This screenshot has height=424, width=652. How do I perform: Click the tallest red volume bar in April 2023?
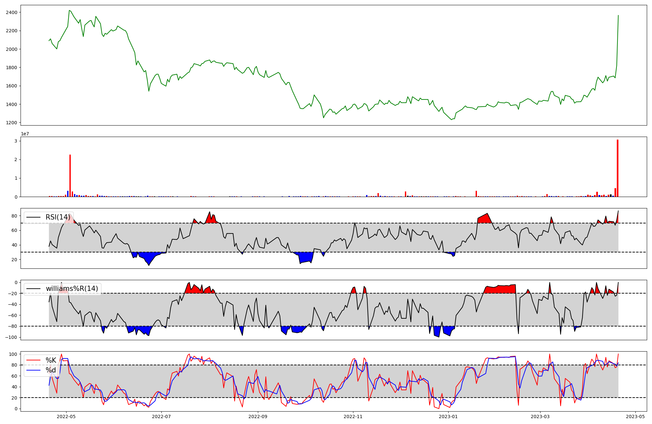coord(617,168)
